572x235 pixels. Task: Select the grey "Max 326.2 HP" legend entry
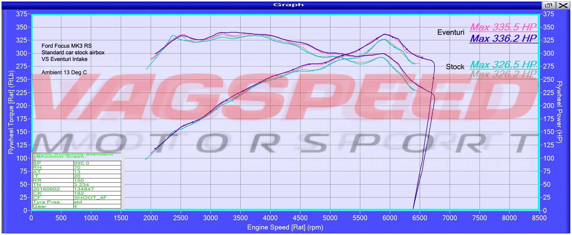(x=504, y=74)
